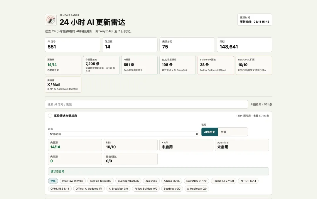Switch view to AI强相关
The image size is (317, 199).
pyautogui.click(x=210, y=132)
